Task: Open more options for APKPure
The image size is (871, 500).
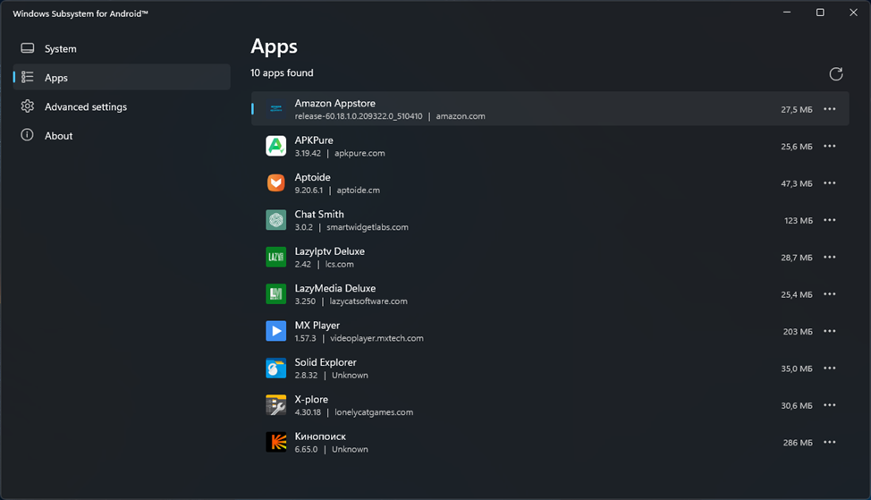Action: [x=829, y=146]
